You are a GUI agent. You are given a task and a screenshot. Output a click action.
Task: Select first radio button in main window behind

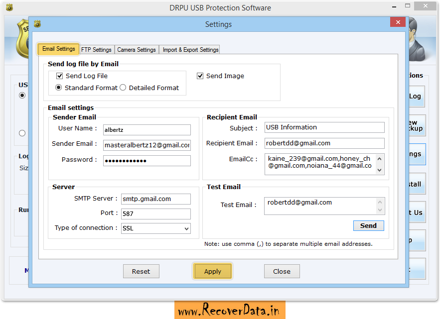[22, 96]
